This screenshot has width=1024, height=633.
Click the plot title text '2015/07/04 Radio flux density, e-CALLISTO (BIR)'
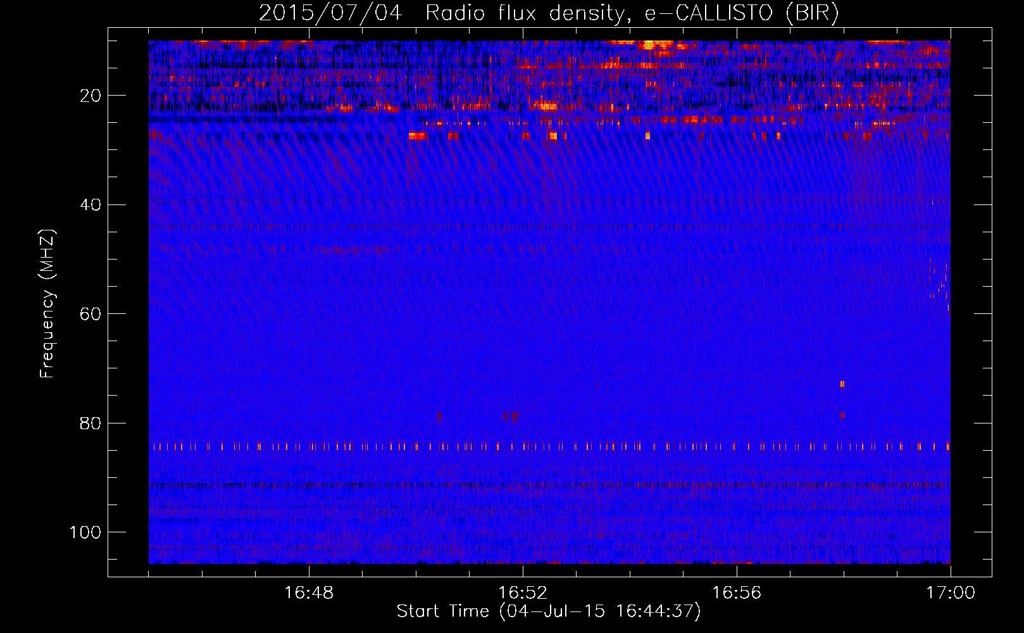(x=549, y=13)
